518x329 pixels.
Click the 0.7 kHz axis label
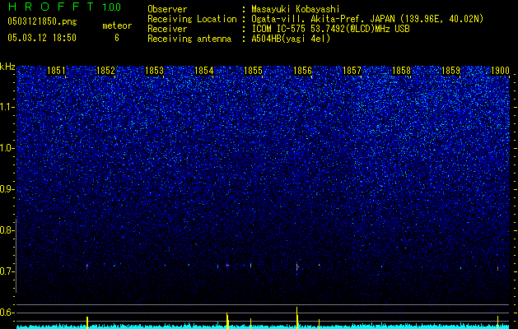7,271
